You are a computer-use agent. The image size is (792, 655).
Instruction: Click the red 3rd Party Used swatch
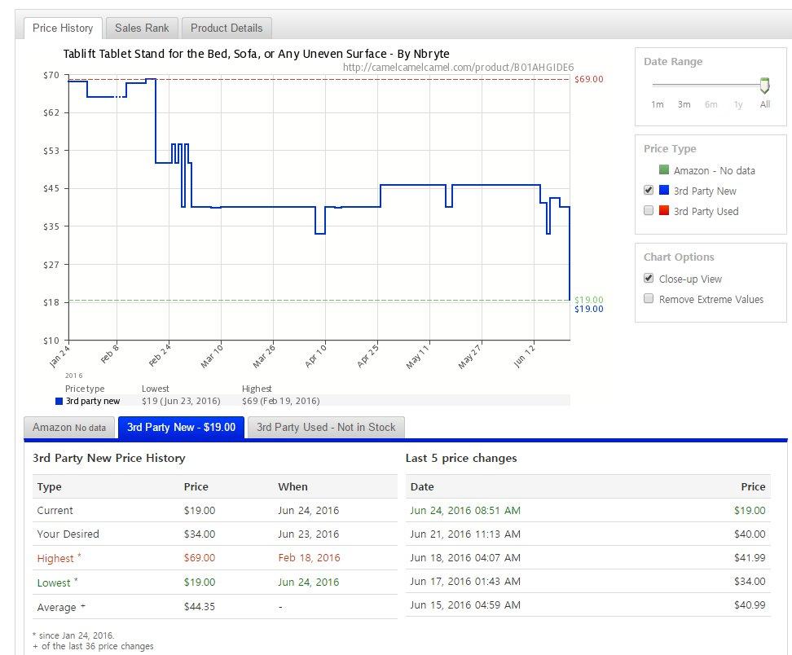[664, 211]
